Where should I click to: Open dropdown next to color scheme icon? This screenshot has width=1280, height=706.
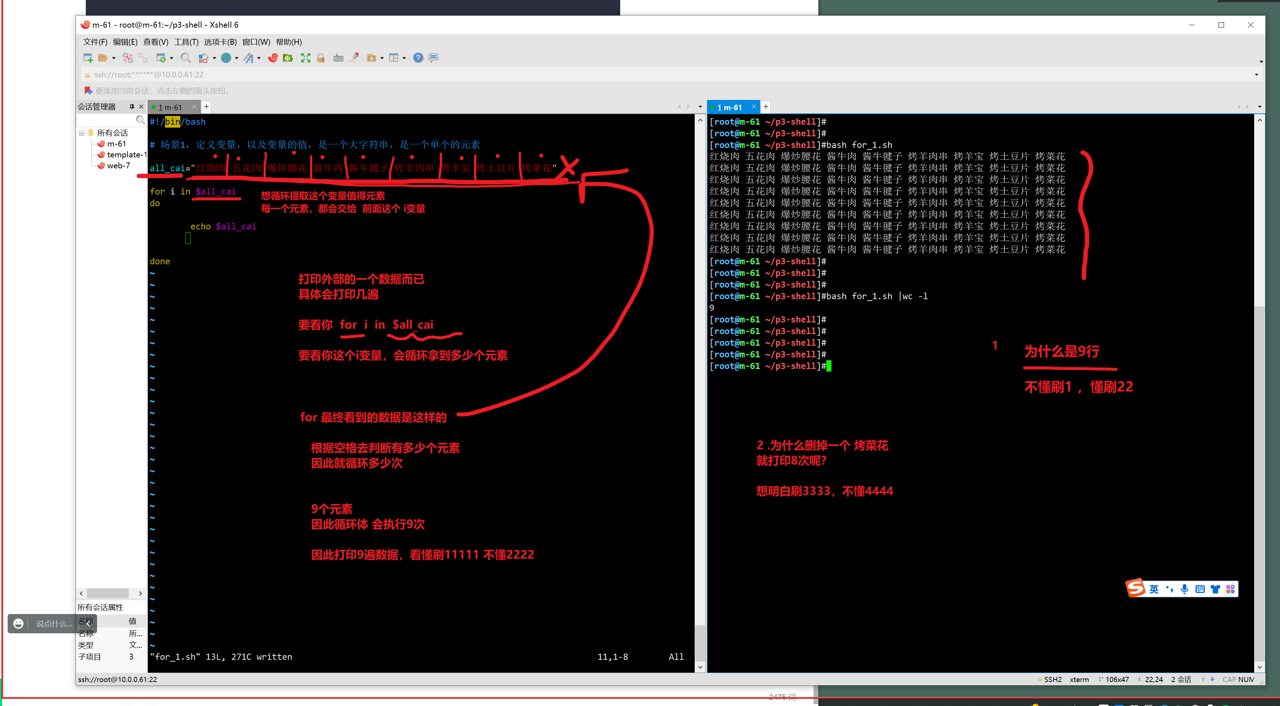[x=214, y=59]
